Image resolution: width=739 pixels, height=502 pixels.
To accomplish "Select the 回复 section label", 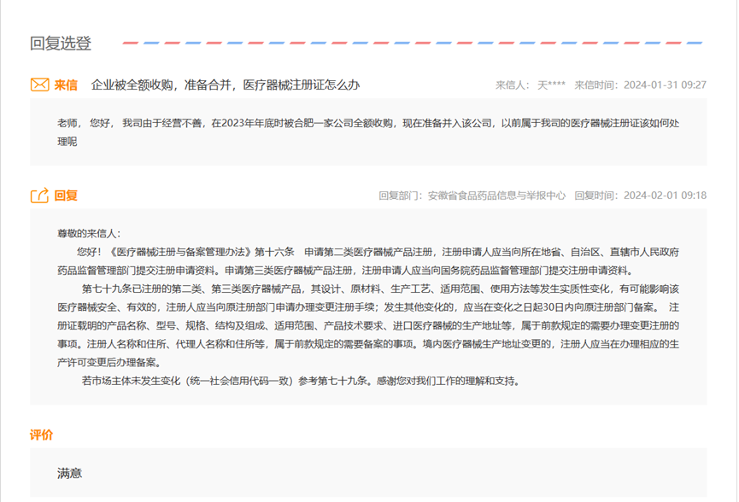I will (x=64, y=194).
